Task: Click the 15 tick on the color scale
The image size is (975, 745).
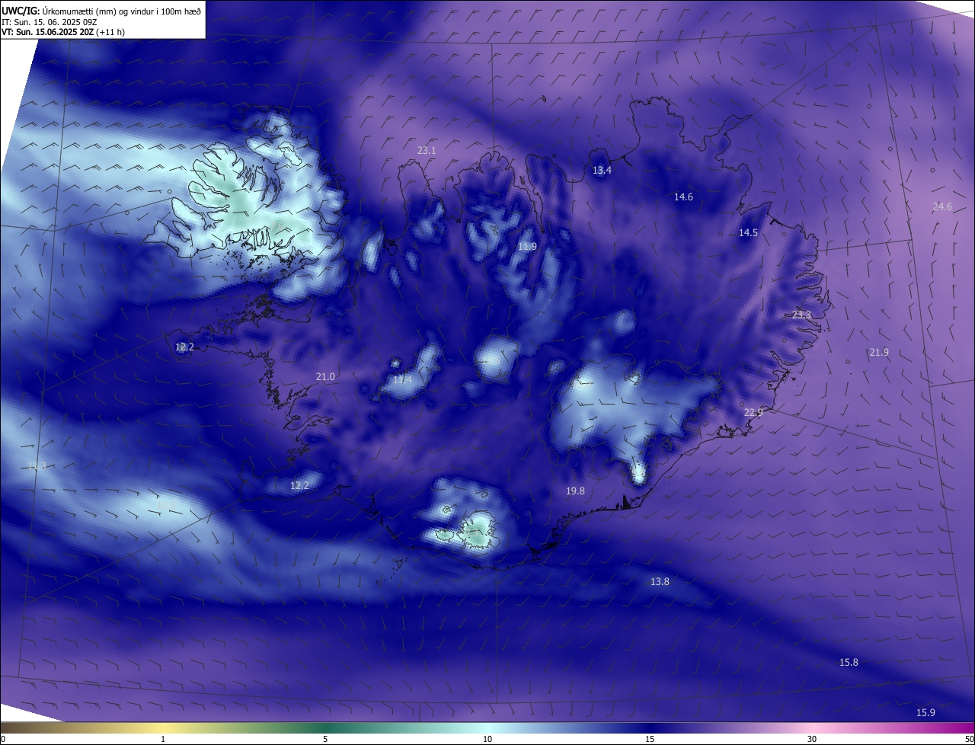Action: coord(650,740)
